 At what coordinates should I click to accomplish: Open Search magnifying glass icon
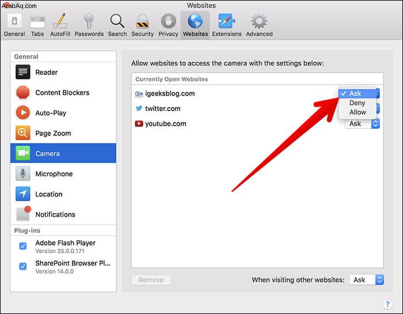coord(117,21)
